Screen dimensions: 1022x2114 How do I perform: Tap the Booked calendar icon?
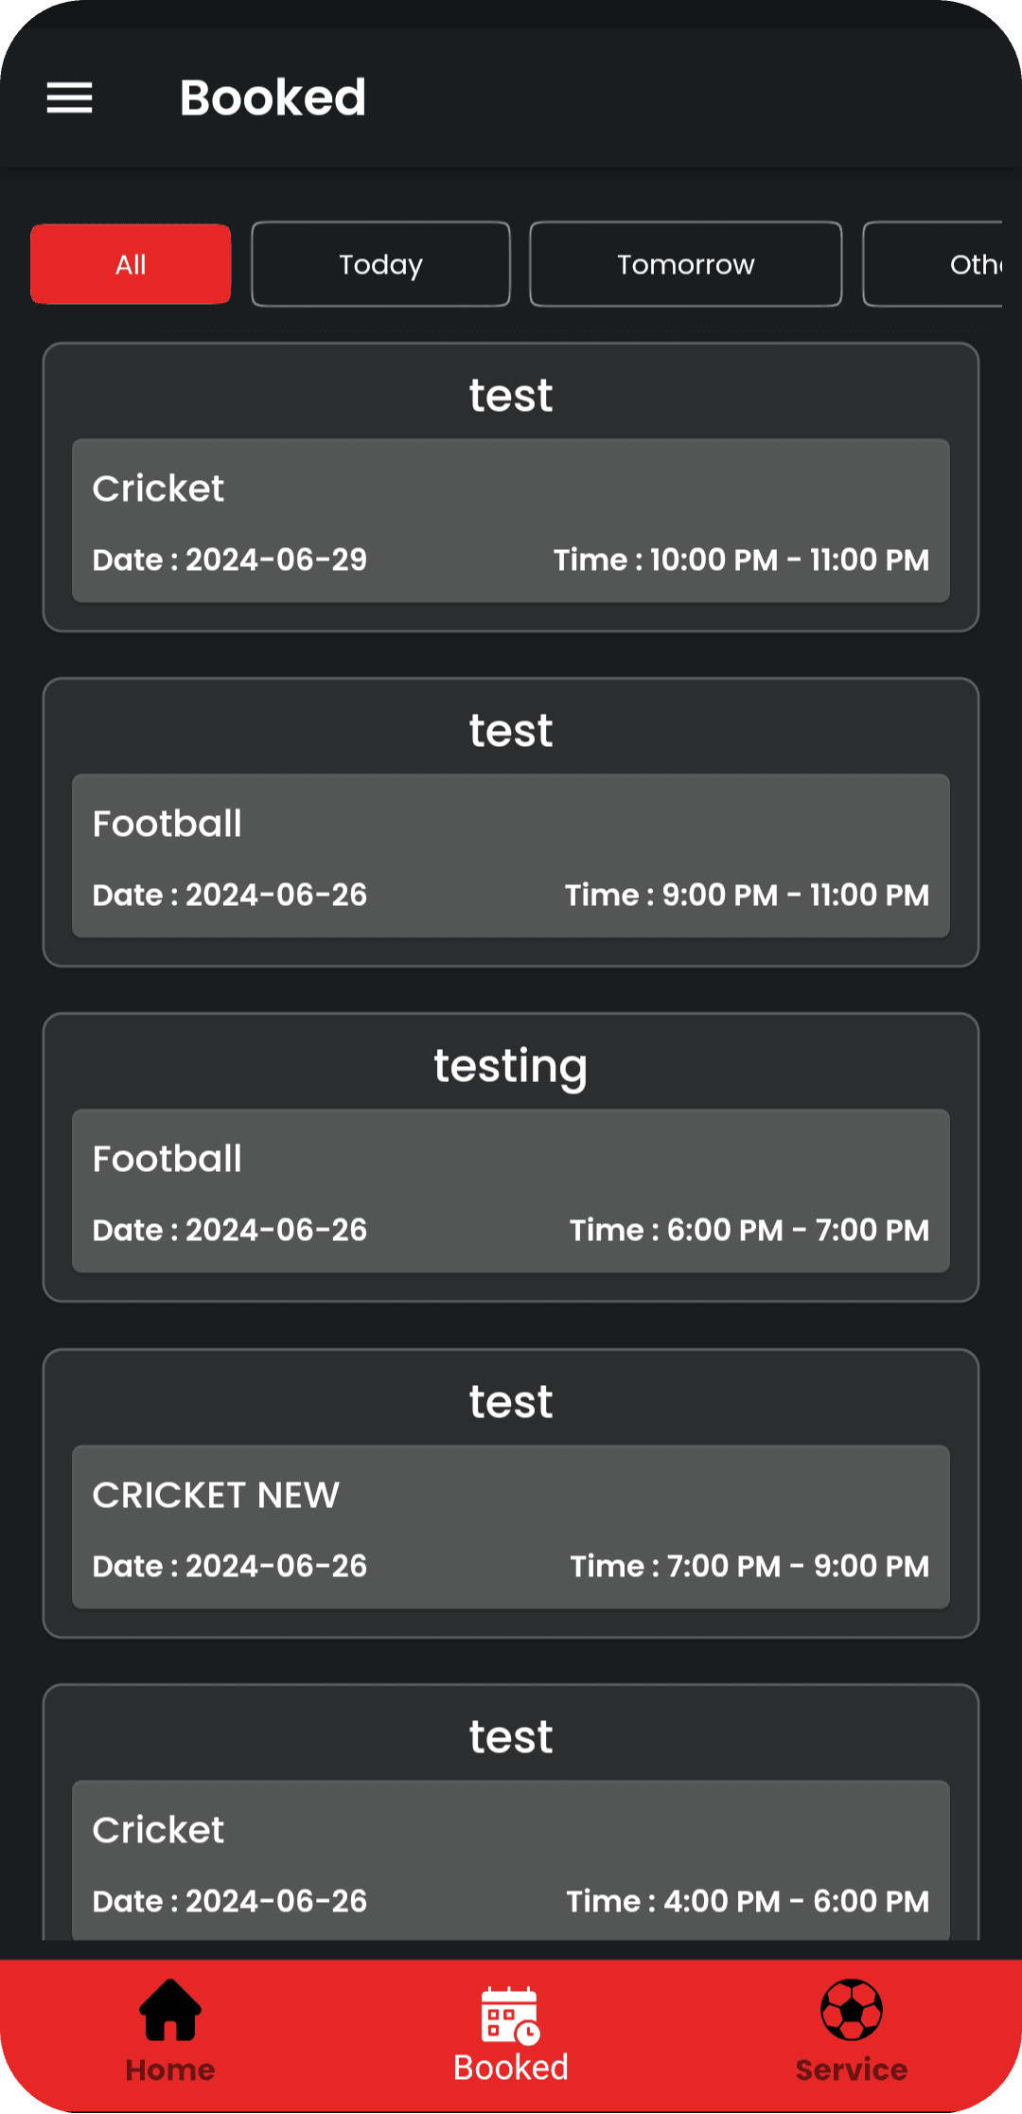tap(510, 2014)
